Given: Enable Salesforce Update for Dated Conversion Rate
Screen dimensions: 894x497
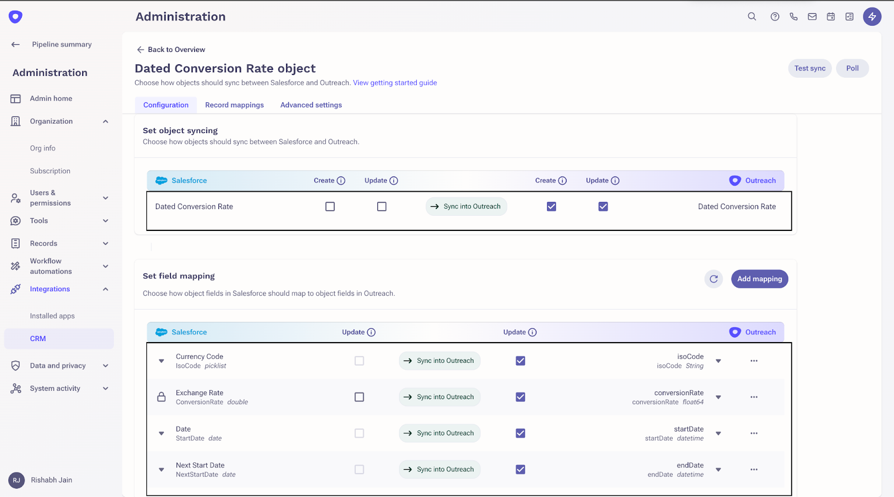Looking at the screenshot, I should 382,207.
